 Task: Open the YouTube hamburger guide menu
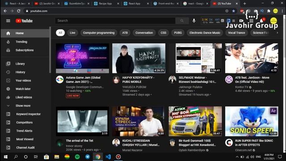coord(8,21)
